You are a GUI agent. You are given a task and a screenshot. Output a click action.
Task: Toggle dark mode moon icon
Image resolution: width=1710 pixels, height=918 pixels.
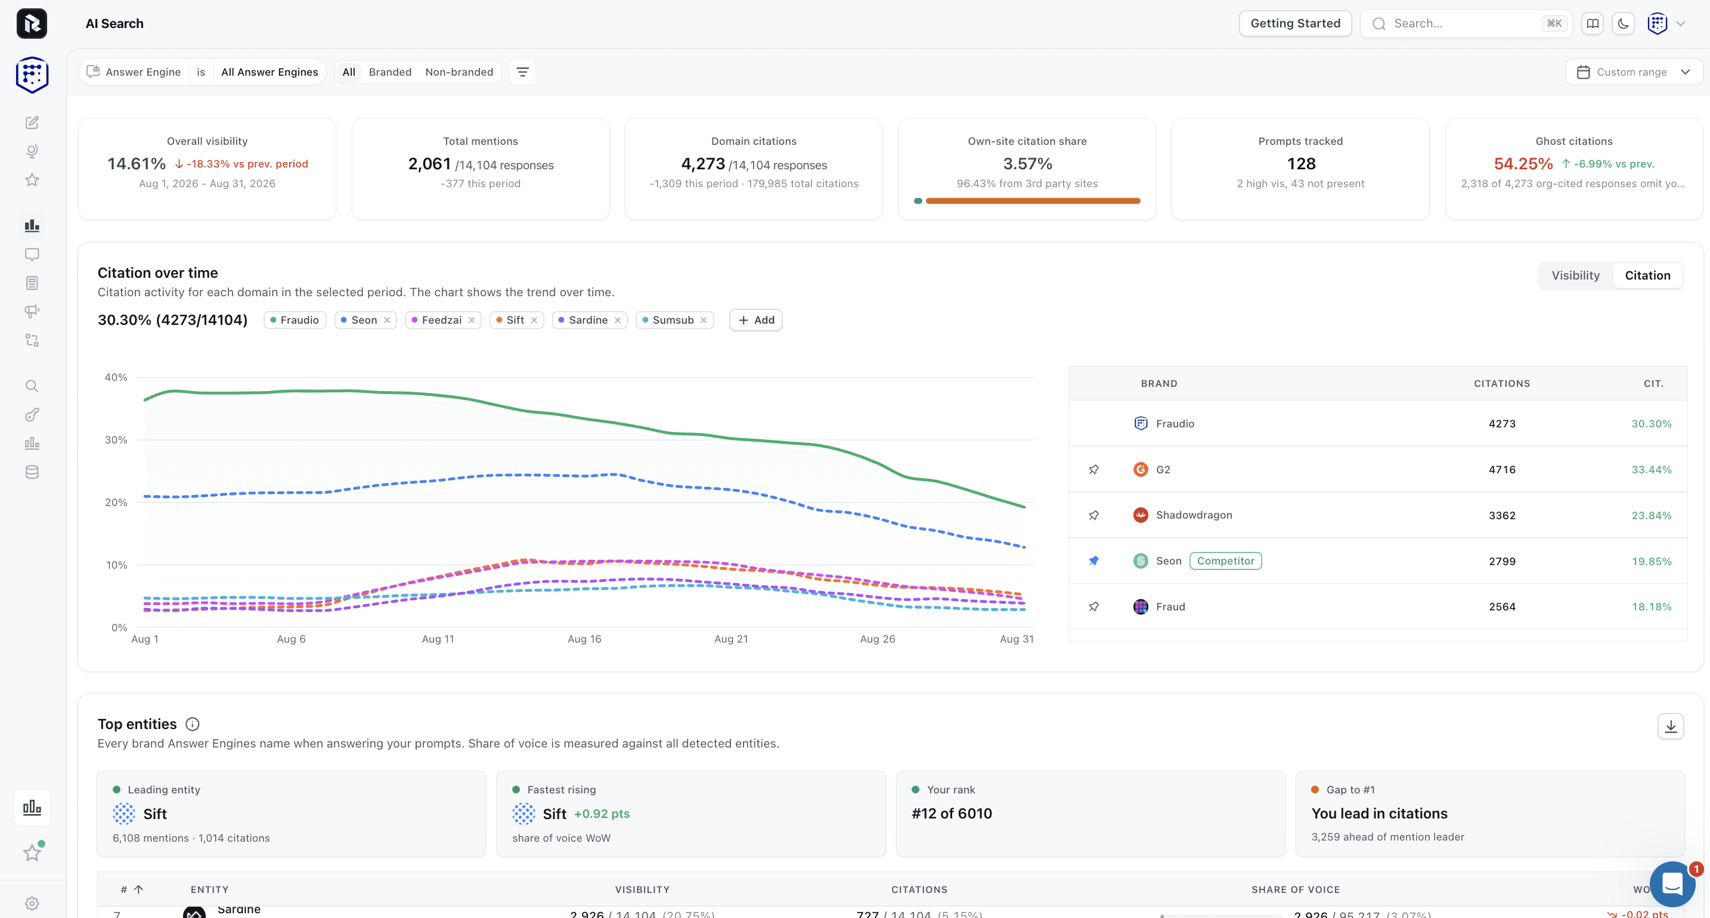(1623, 24)
